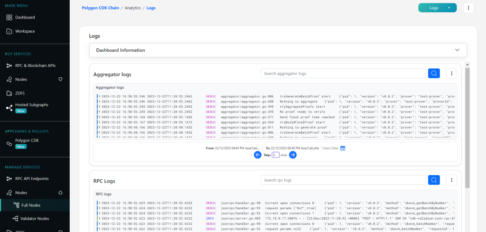Click the bell icon beside manage Nodes
Screen dimensions: 486x232
60,193
